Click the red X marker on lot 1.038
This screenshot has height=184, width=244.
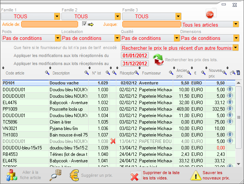[113, 141]
